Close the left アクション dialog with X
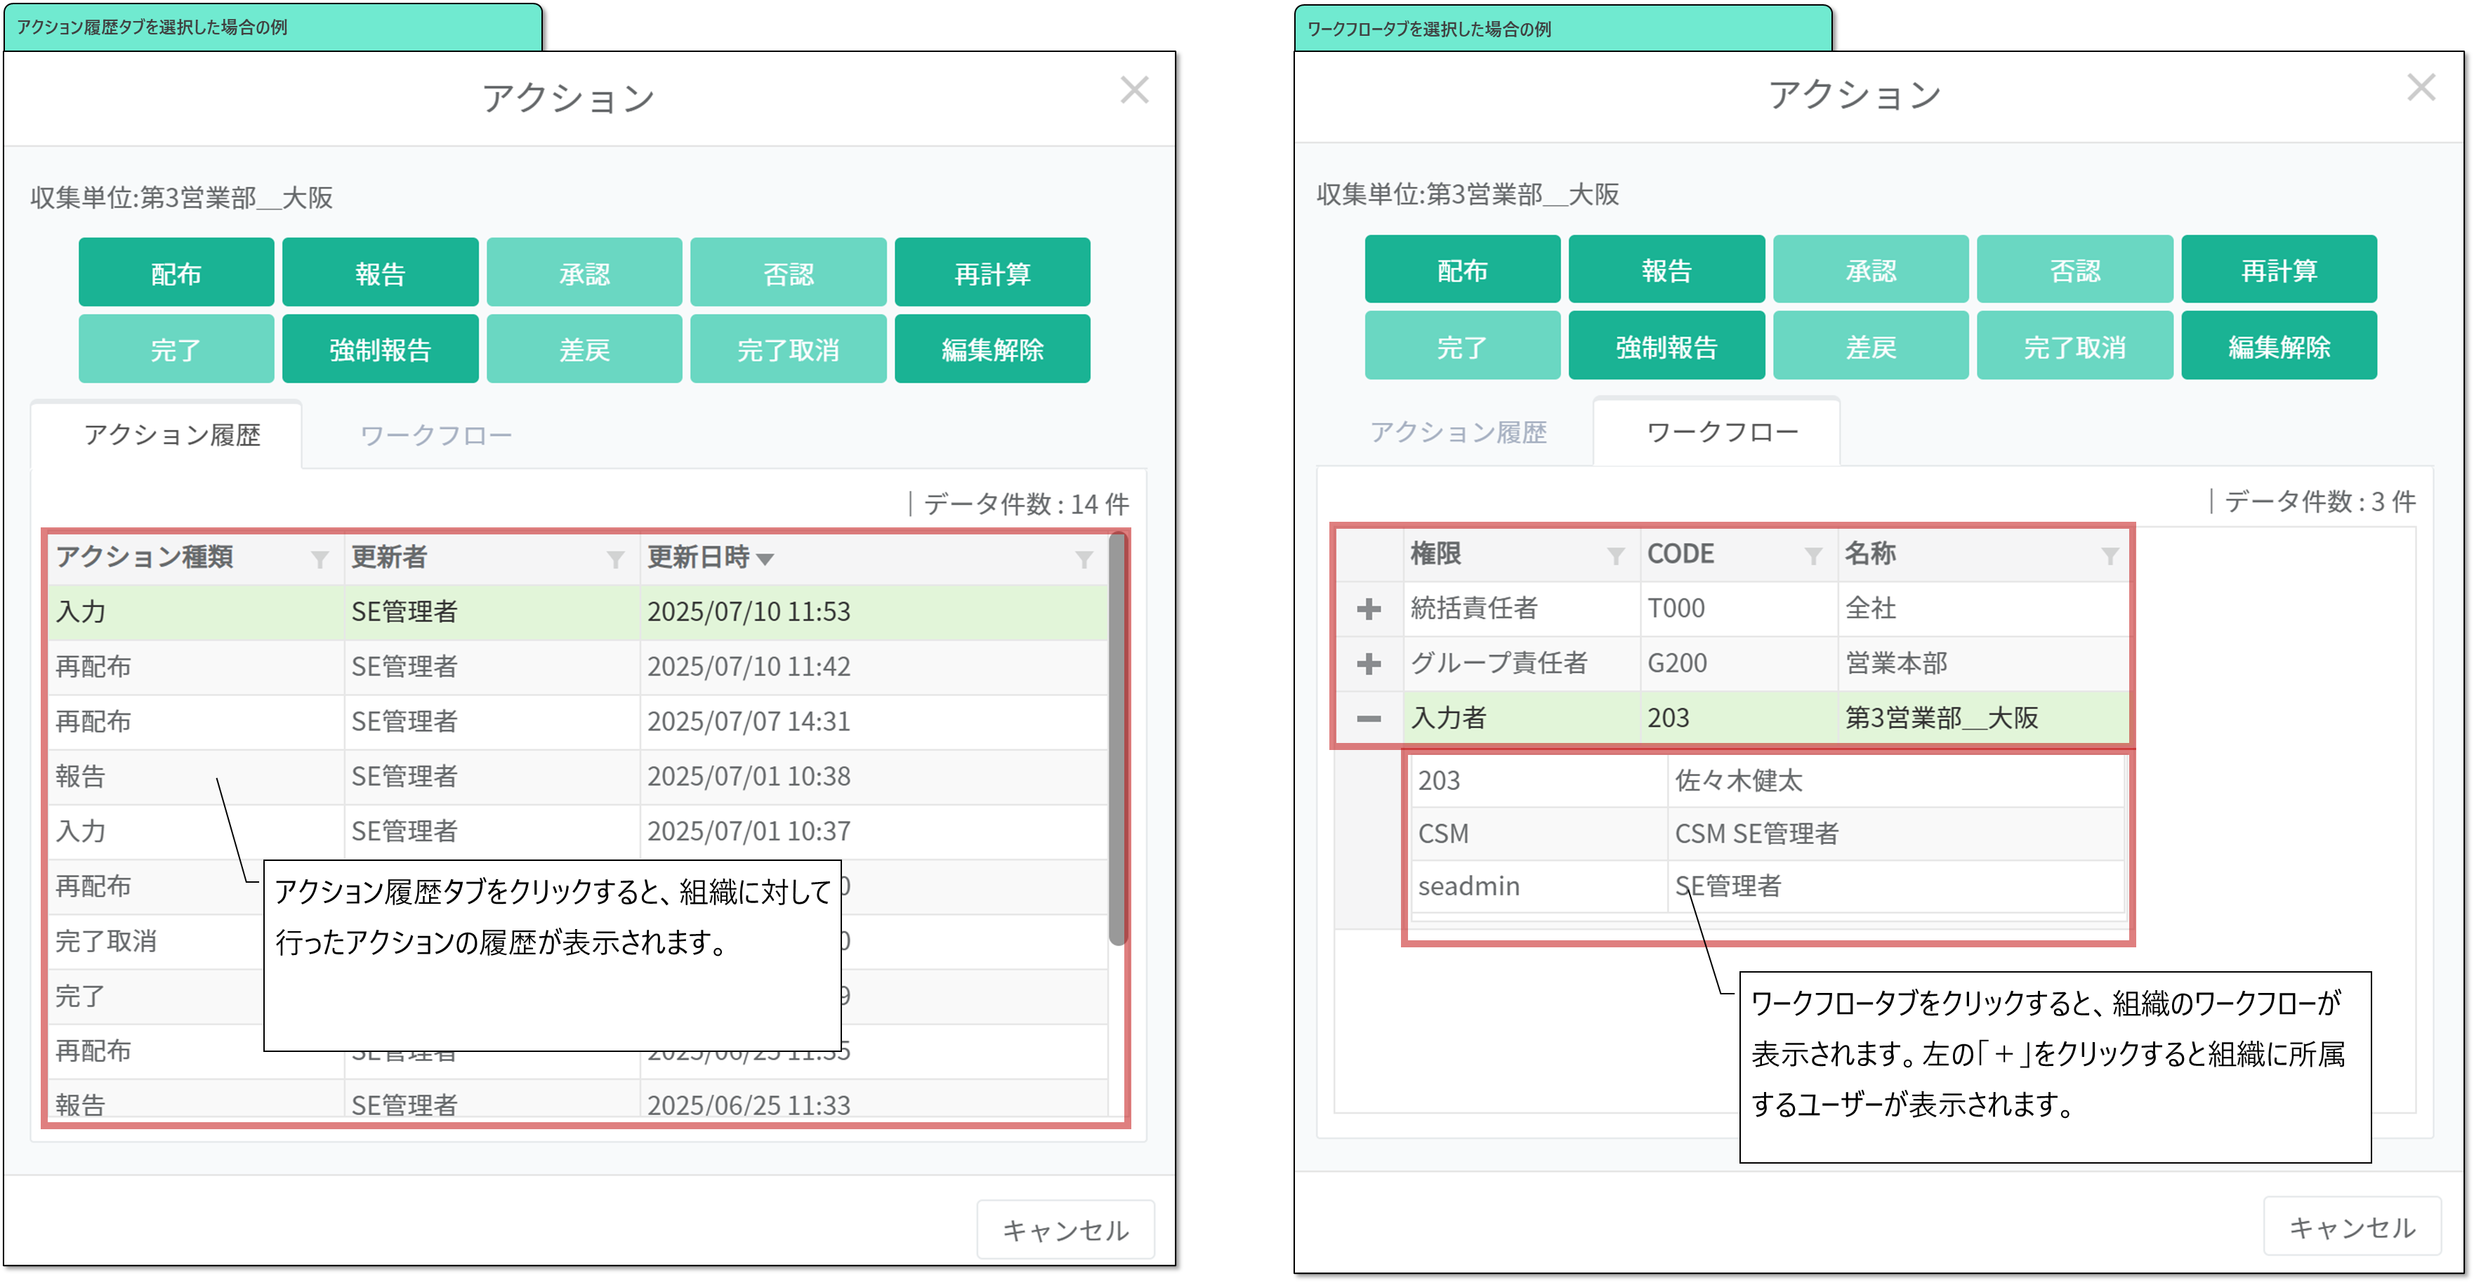2474x1283 pixels. 1134,91
